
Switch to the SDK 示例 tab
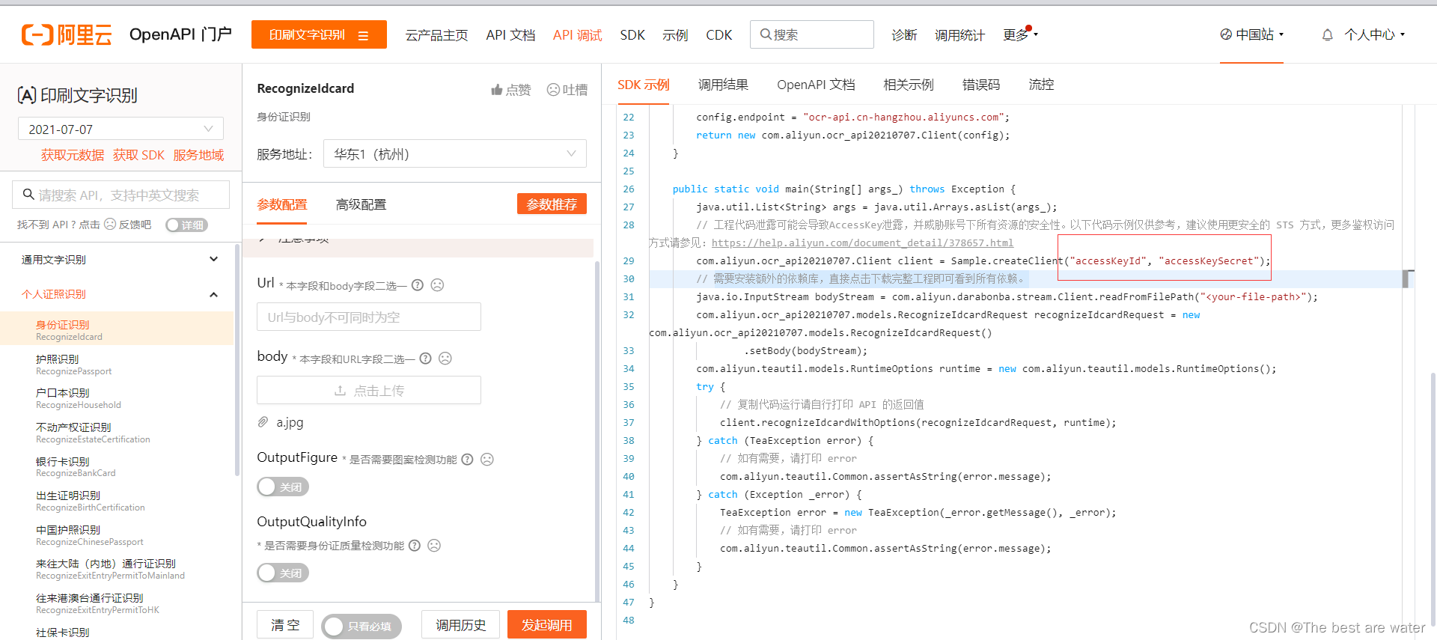[x=644, y=85]
